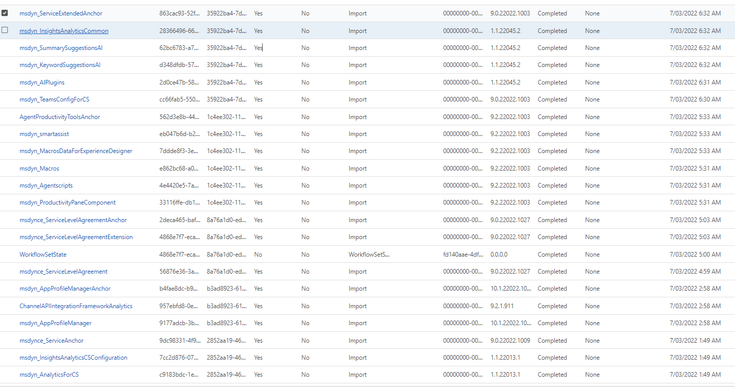Click timestamp 7/03/2022 5:00 AM

click(695, 255)
